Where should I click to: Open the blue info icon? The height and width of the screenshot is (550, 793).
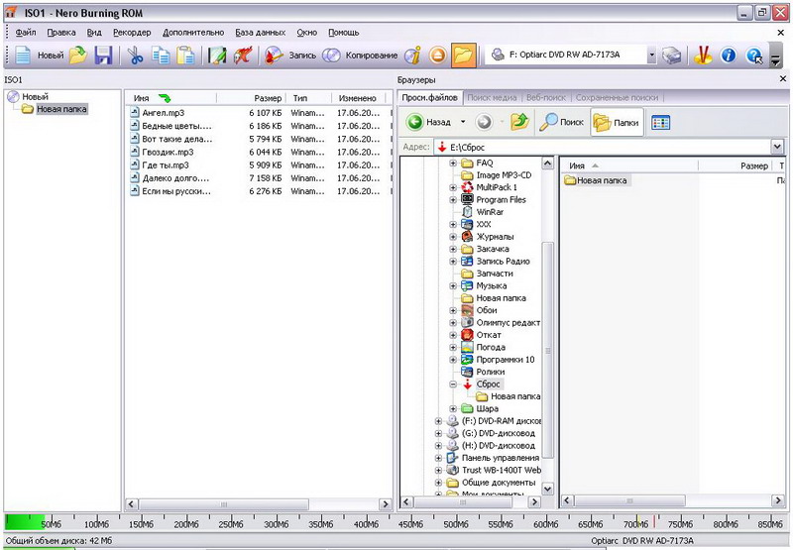tap(729, 55)
